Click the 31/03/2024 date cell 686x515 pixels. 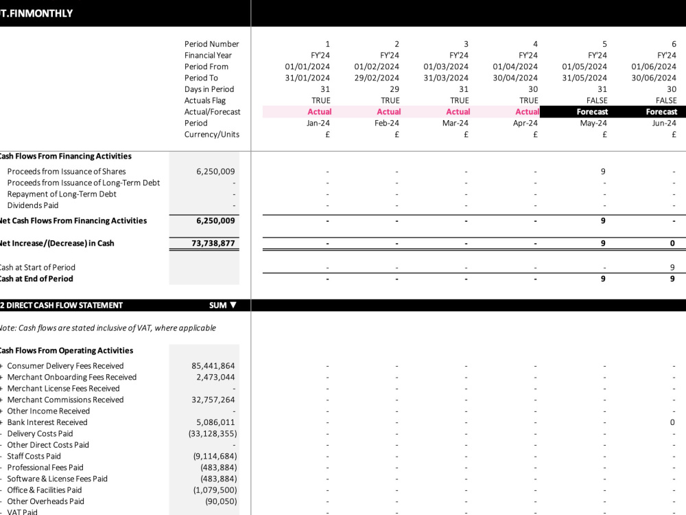click(x=445, y=78)
